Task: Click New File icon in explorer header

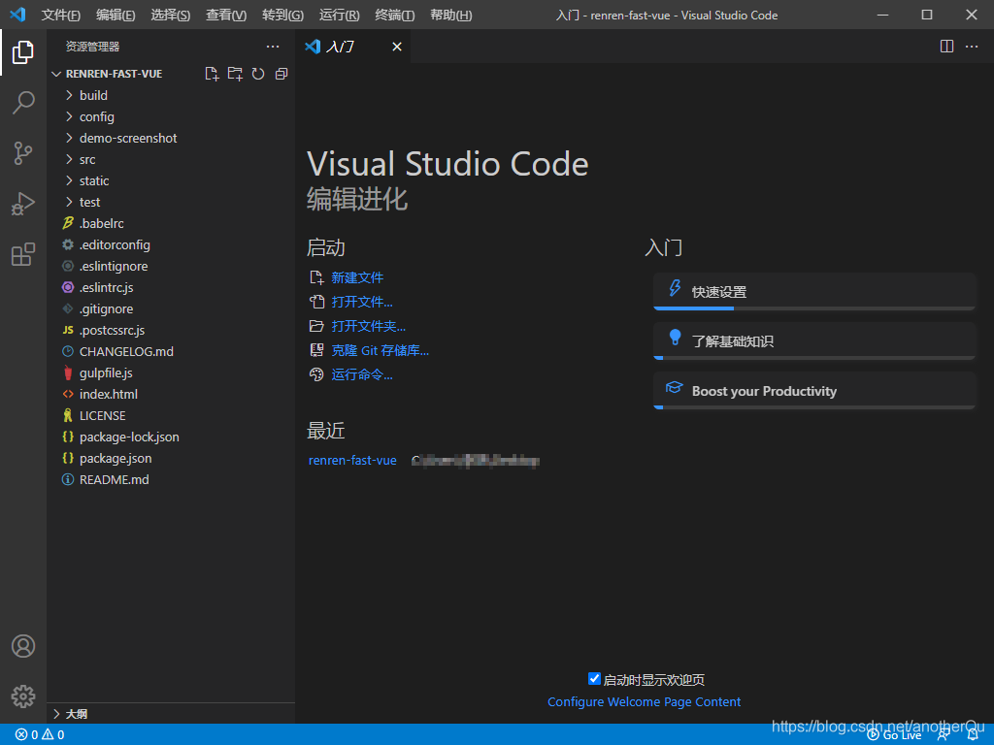Action: [x=212, y=74]
